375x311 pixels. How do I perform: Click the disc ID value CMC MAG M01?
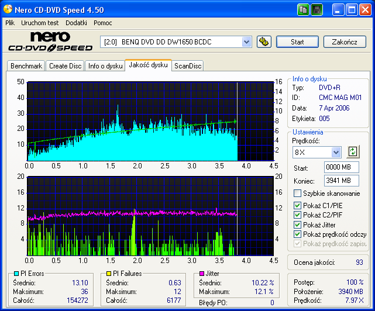[x=340, y=98]
